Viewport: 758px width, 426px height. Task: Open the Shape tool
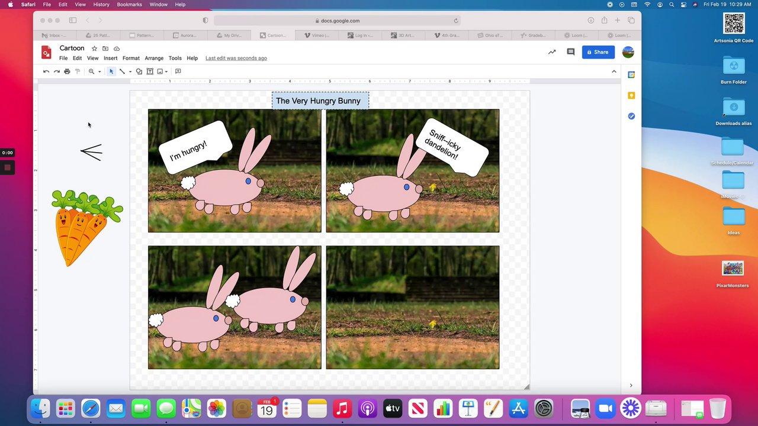139,72
